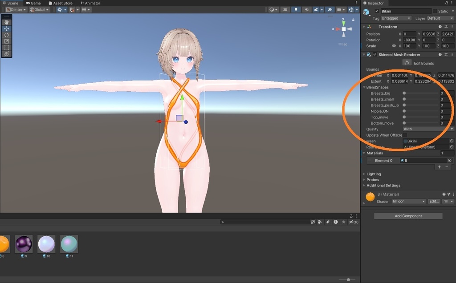Open the lilToon Shader dropdown
Image resolution: width=456 pixels, height=283 pixels.
point(409,202)
